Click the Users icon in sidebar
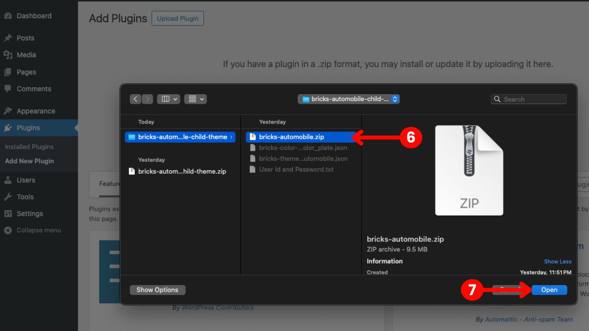This screenshot has width=589, height=331. pyautogui.click(x=8, y=180)
